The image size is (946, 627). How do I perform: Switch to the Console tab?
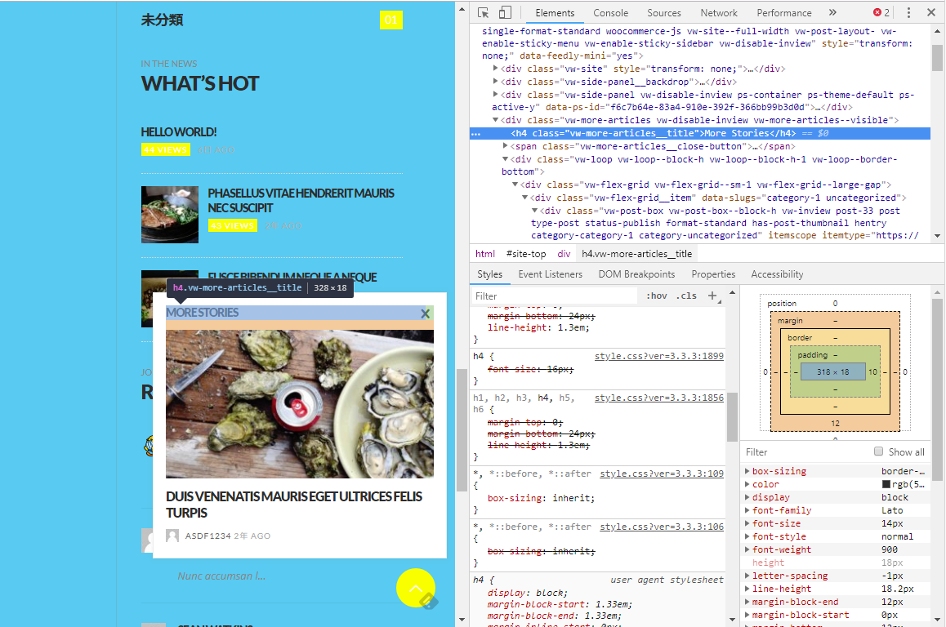coord(610,13)
